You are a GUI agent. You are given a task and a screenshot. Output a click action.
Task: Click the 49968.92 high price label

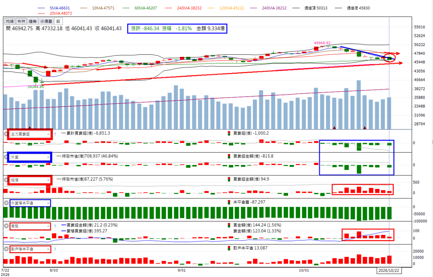coord(322,43)
